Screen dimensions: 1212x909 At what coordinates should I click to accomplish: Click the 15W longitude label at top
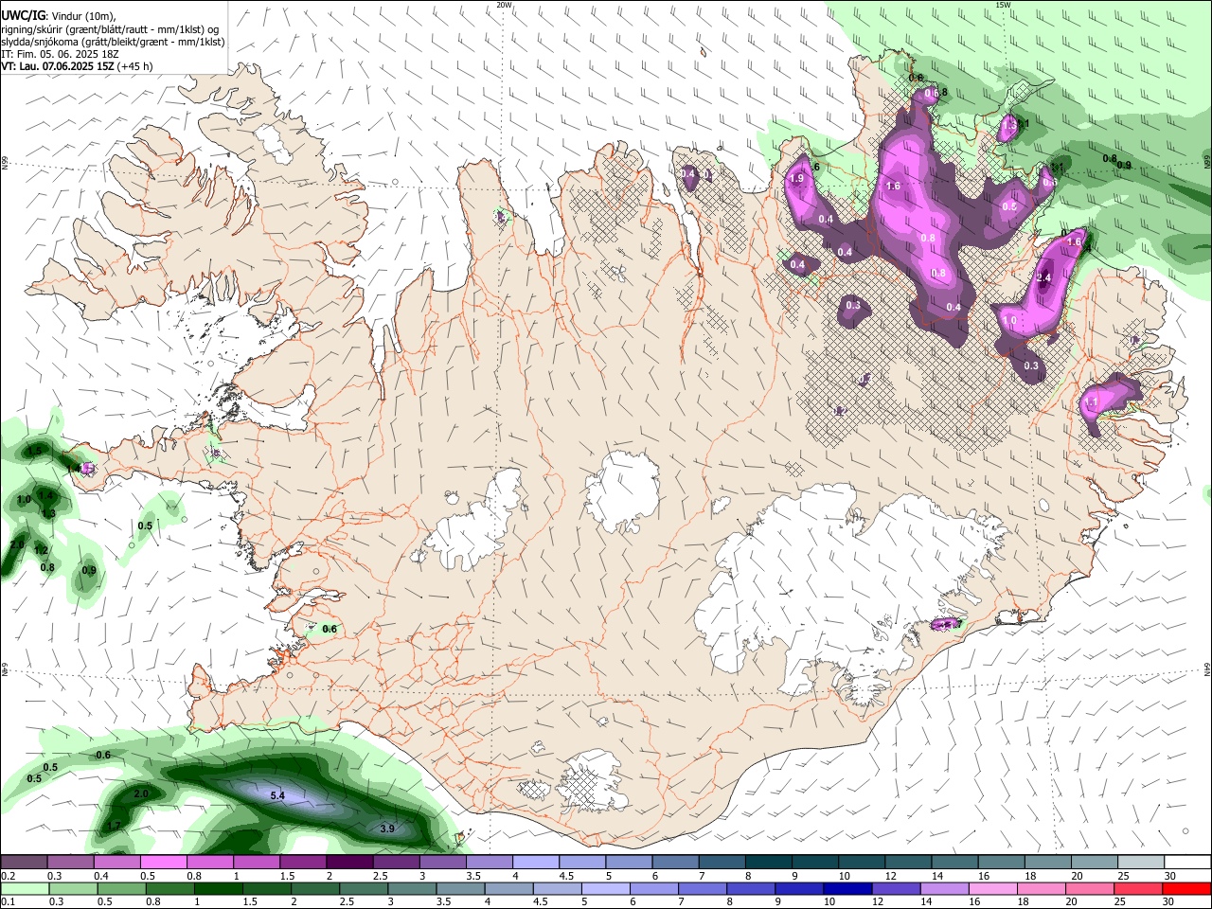pos(1002,5)
